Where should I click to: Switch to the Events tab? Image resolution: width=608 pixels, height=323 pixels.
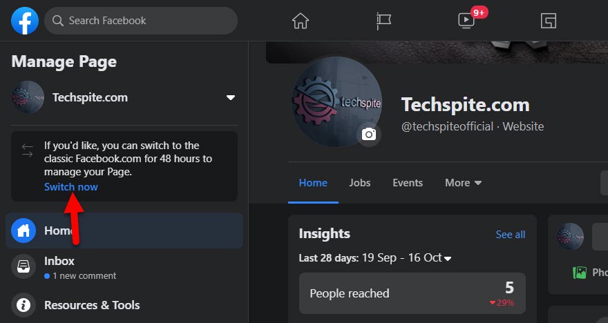coord(408,183)
